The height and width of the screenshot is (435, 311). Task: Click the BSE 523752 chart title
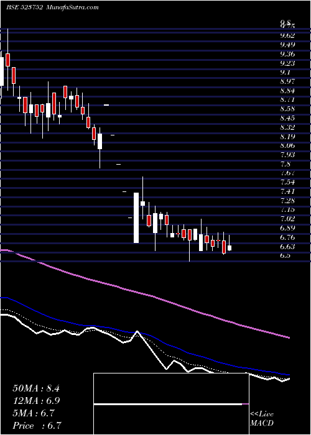click(24, 7)
